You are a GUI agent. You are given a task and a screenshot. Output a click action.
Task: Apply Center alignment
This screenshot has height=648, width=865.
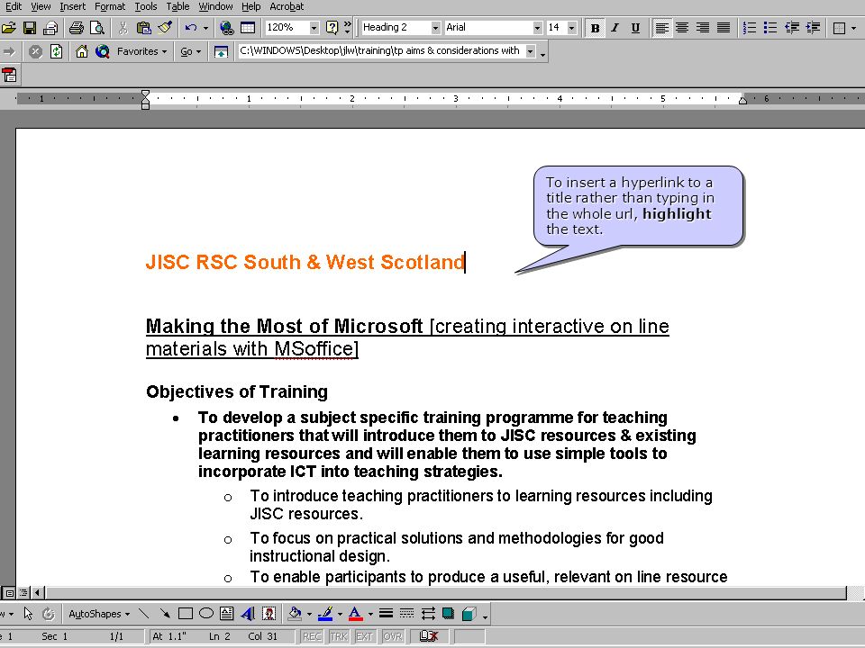click(682, 28)
